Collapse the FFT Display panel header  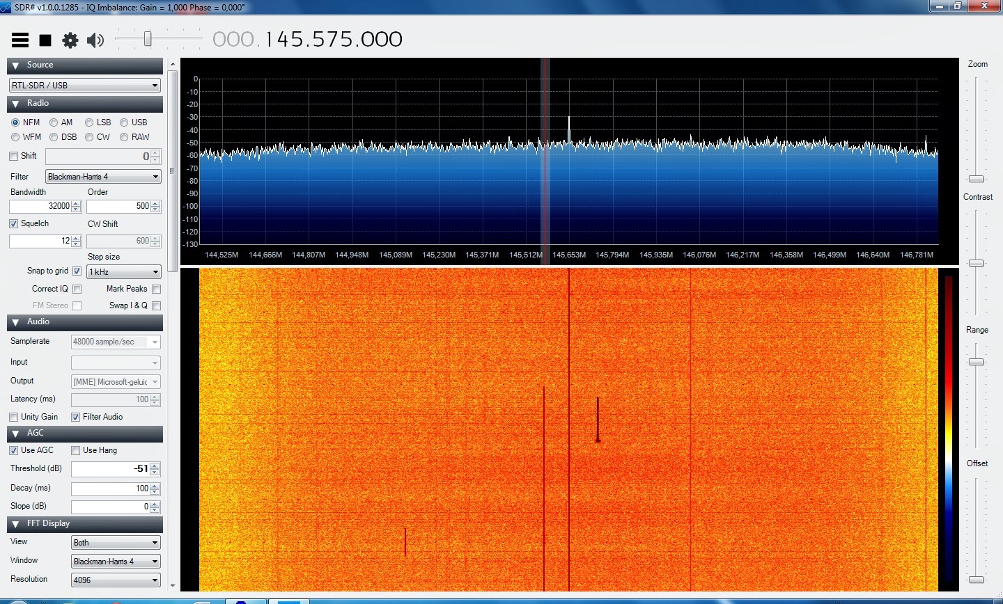(x=85, y=524)
